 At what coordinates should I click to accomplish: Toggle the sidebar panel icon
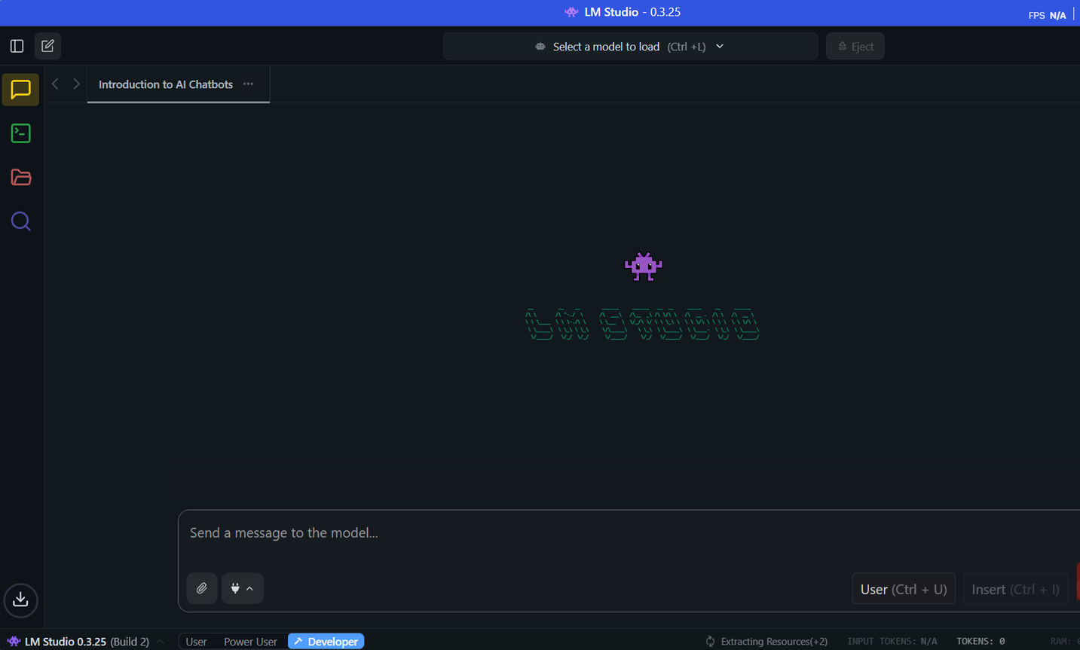[17, 46]
